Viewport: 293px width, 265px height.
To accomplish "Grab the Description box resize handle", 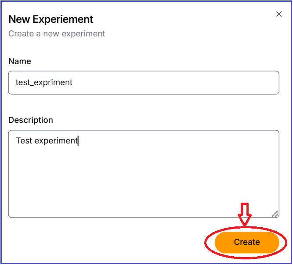I will (275, 214).
